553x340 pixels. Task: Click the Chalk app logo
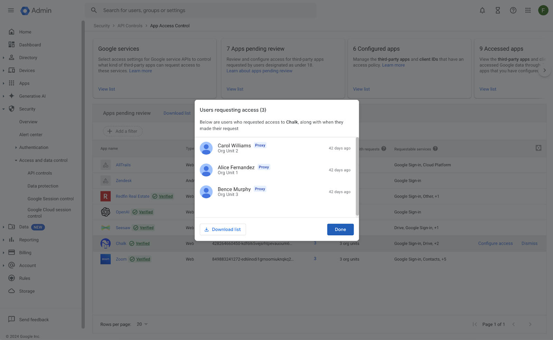tap(105, 243)
